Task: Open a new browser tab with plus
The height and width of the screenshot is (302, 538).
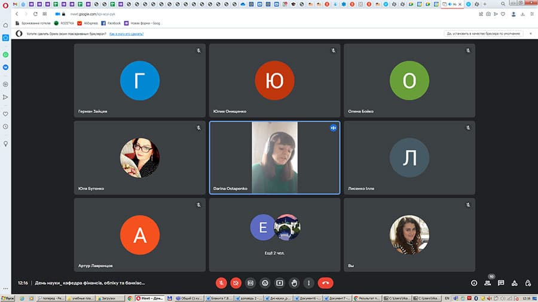Action: point(485,4)
